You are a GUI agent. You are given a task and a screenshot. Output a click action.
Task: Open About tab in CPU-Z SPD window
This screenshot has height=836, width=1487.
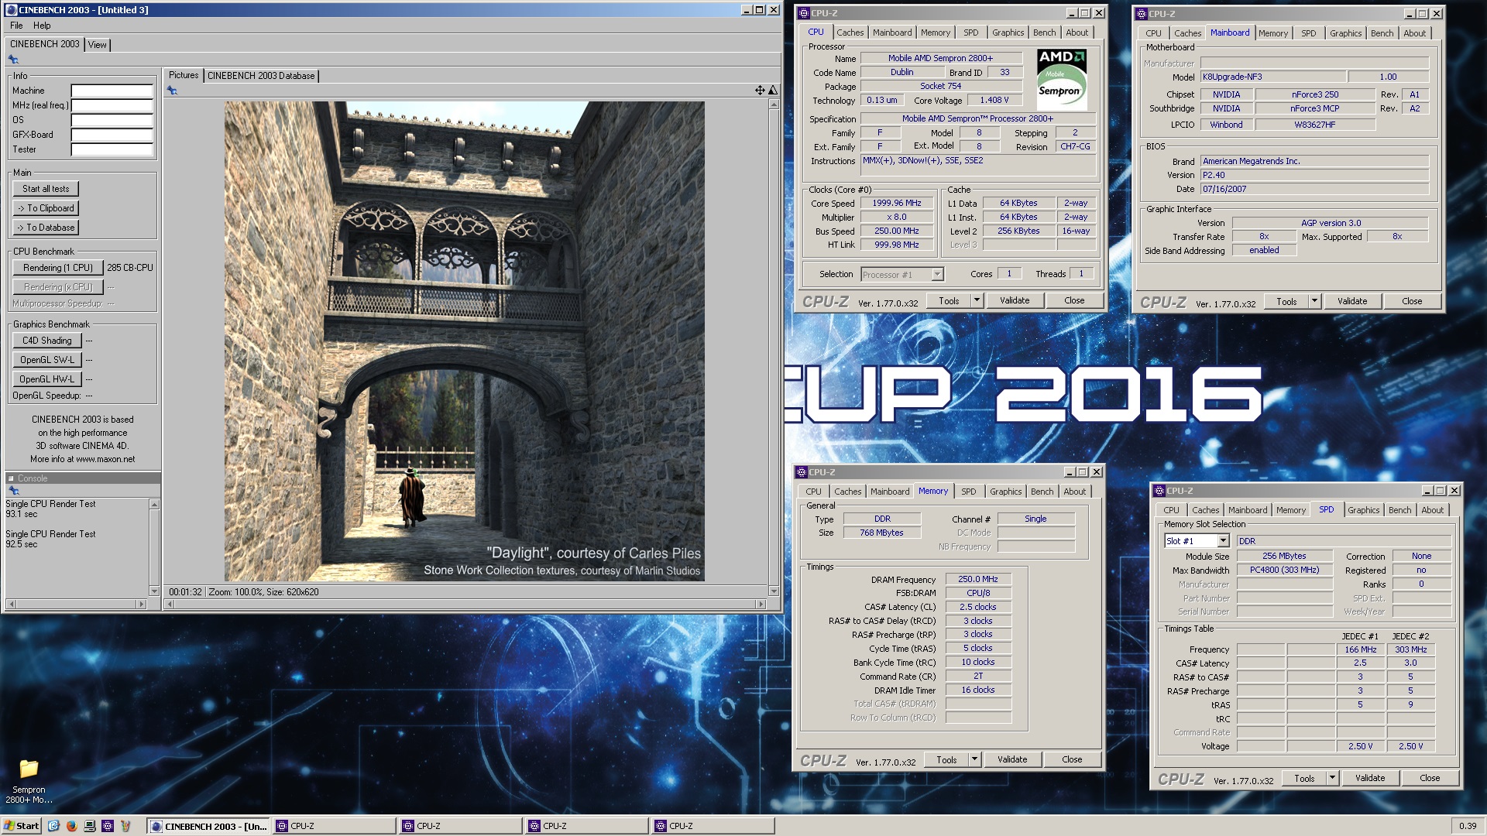1432,510
